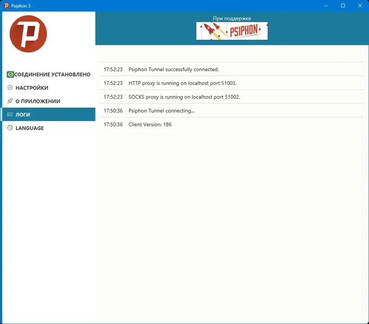The image size is (369, 324).
Task: Select log 'HTTP proxy is running on localhost port 51003.'
Action: point(232,83)
